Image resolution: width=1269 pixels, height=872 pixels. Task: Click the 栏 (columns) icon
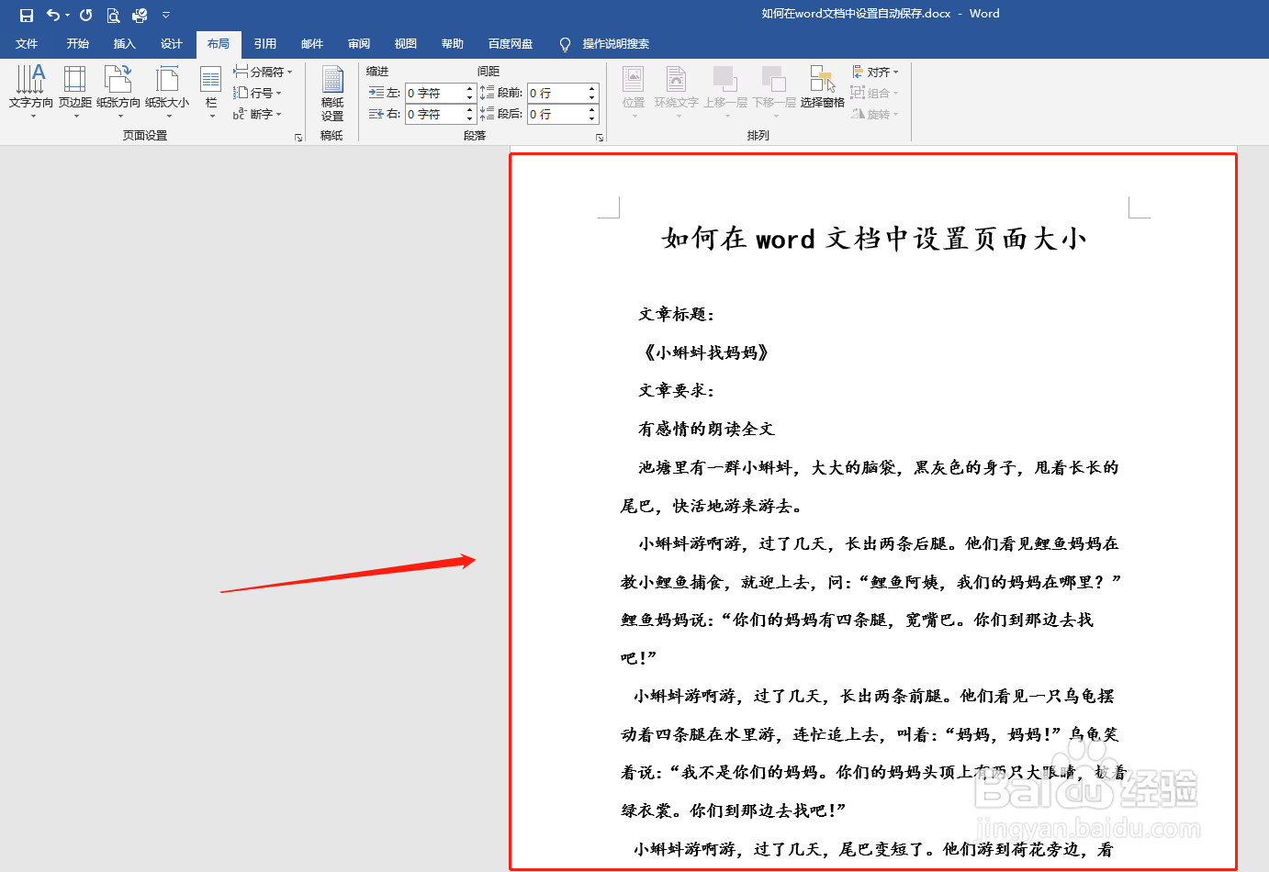pos(210,92)
